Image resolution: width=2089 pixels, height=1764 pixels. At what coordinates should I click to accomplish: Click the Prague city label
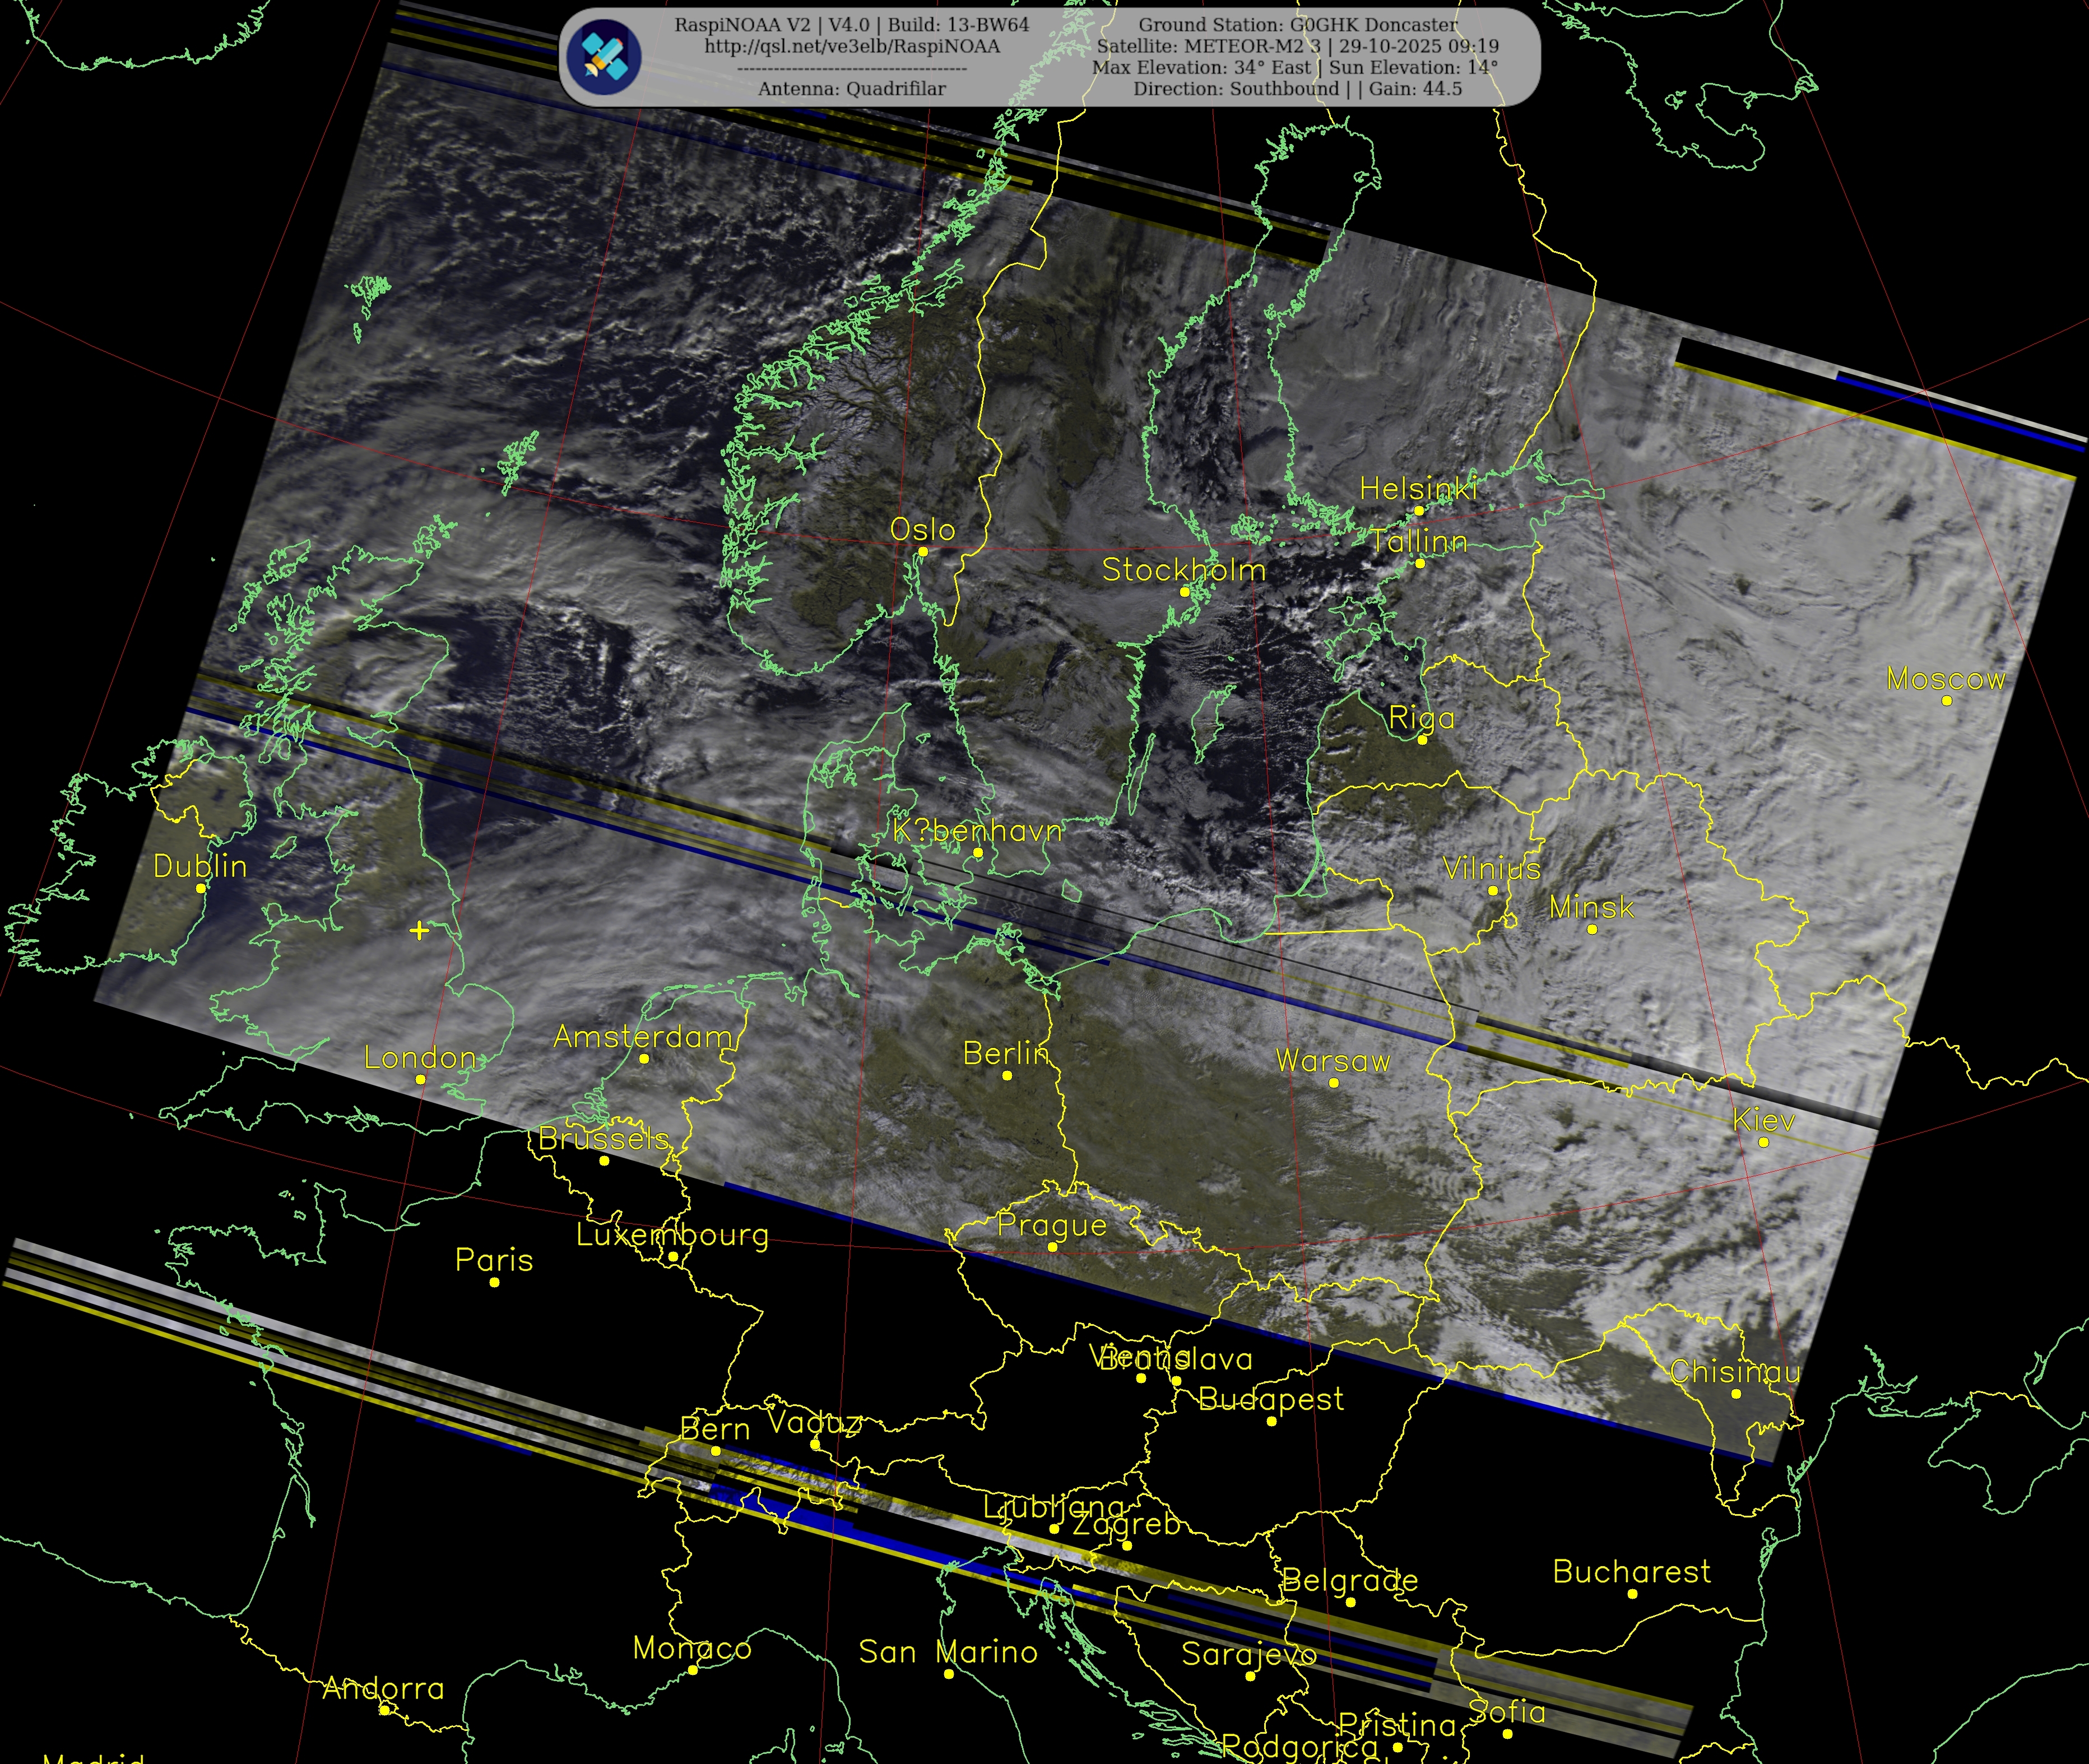[x=1052, y=1225]
